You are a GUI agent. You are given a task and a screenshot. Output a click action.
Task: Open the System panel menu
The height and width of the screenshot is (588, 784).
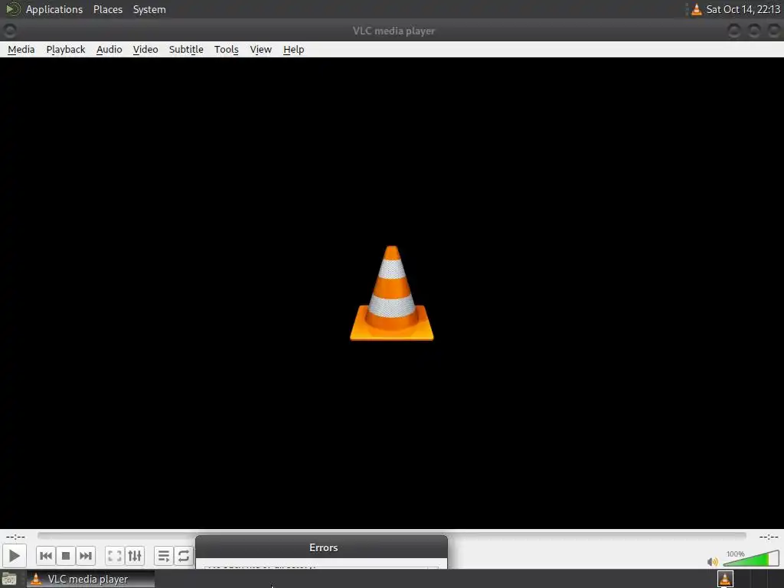tap(149, 9)
